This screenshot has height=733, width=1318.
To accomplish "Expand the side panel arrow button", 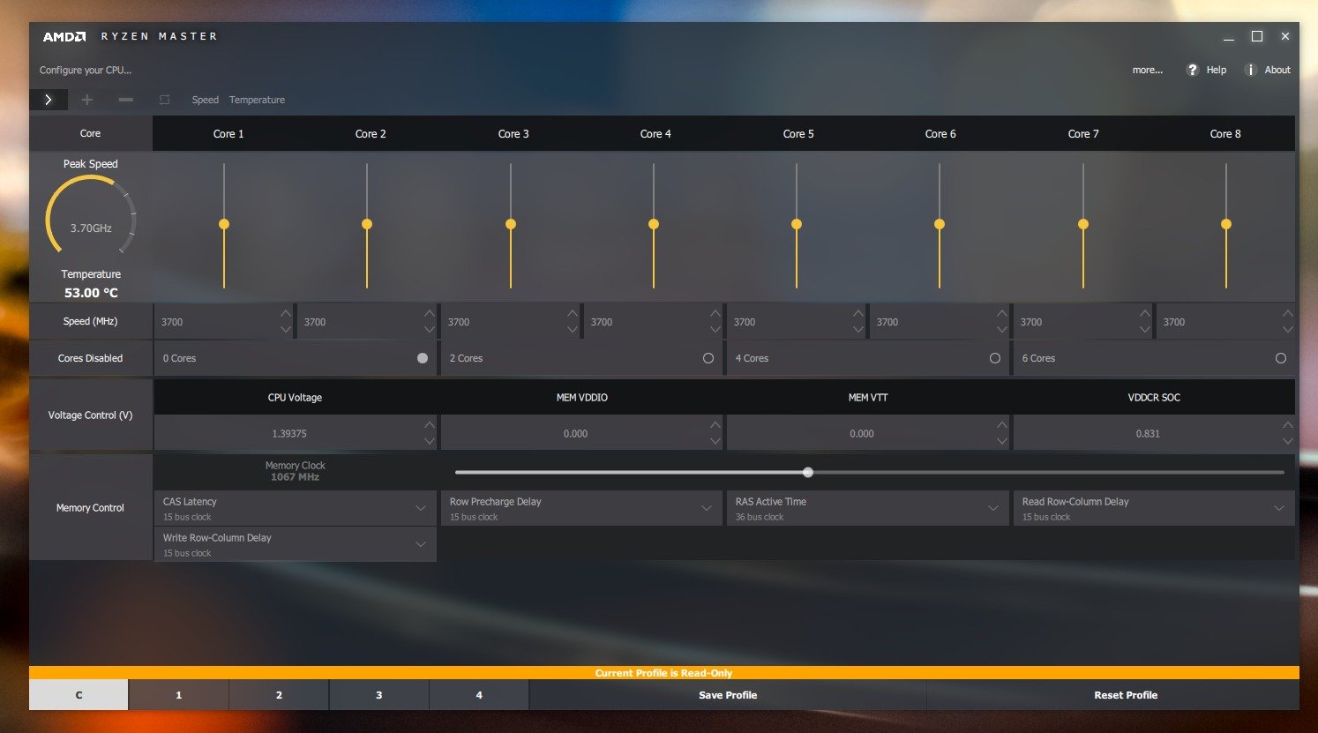I will [x=49, y=100].
